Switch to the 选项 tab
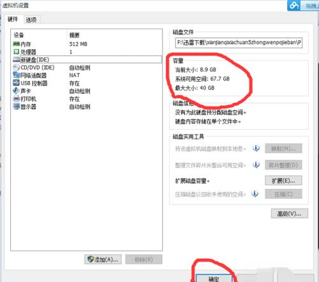The width and height of the screenshot is (319, 282). point(31,20)
